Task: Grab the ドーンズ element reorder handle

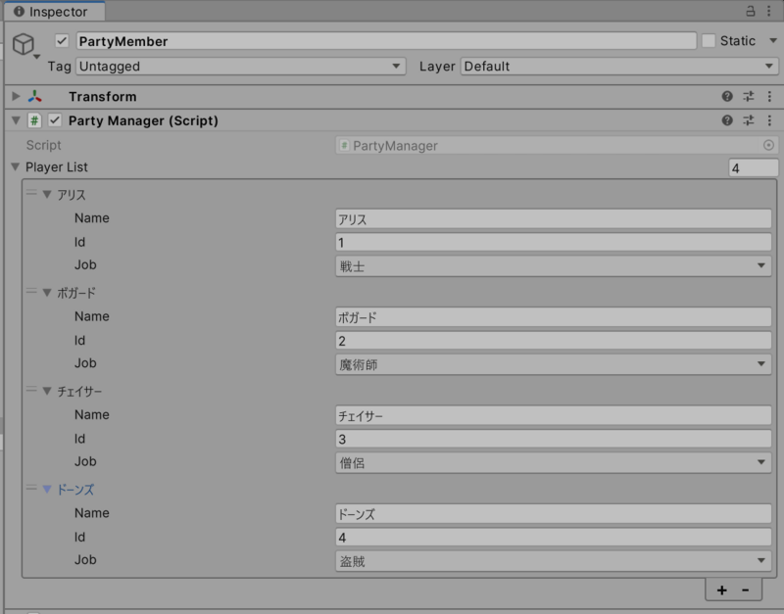Action: pos(31,488)
